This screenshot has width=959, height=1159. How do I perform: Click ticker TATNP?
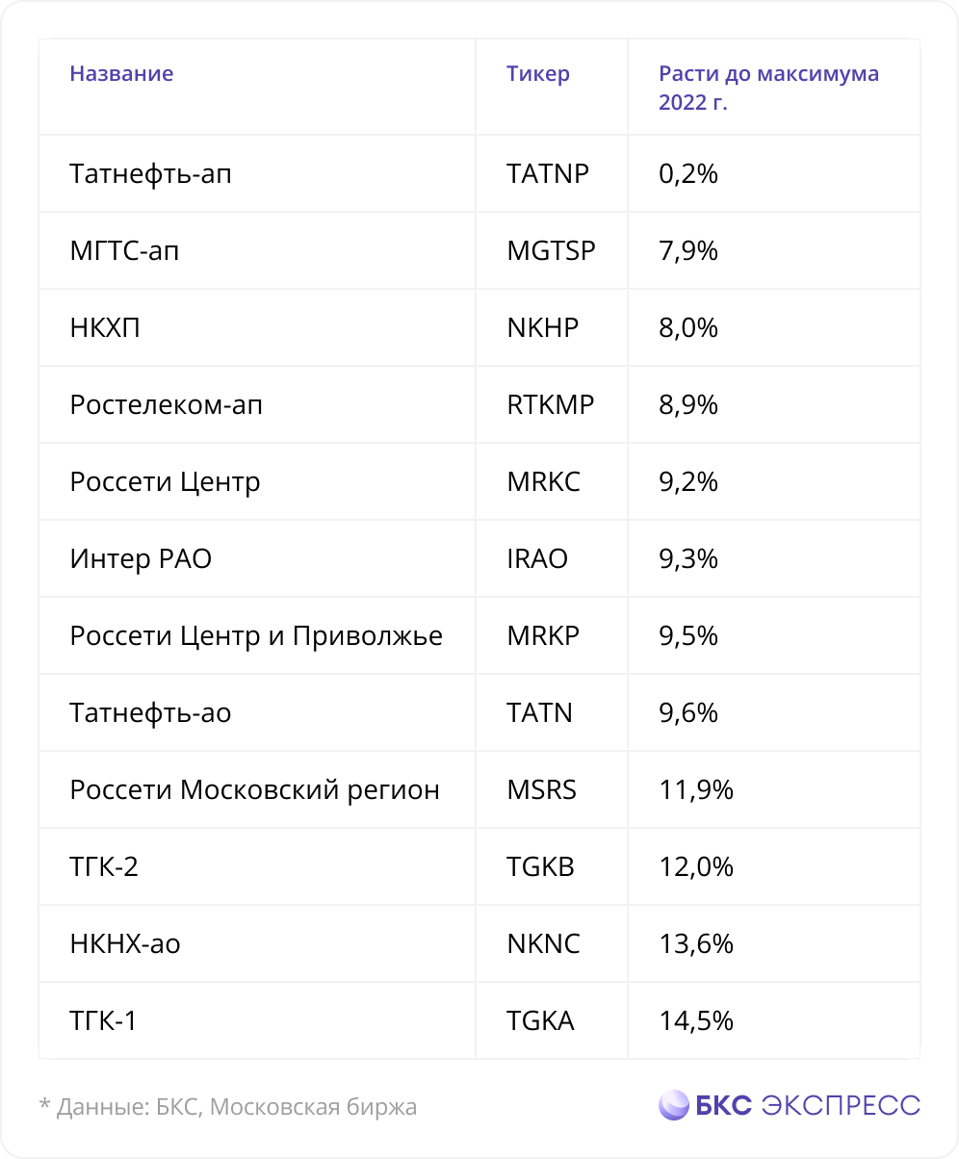pyautogui.click(x=548, y=173)
